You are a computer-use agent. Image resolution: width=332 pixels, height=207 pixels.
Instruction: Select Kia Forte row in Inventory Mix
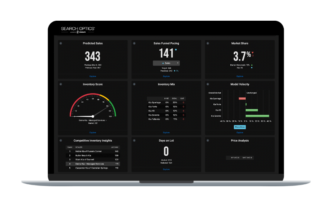[x=166, y=107]
